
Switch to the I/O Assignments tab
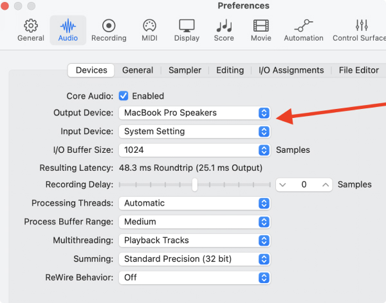(291, 70)
